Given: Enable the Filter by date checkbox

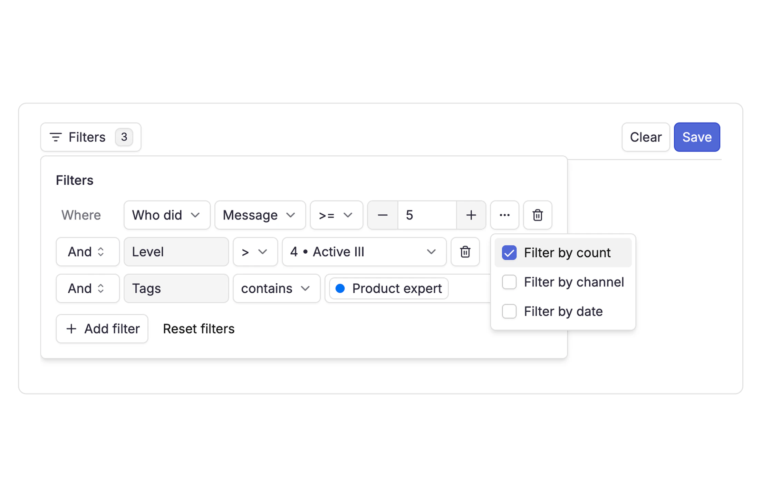Looking at the screenshot, I should coord(509,311).
